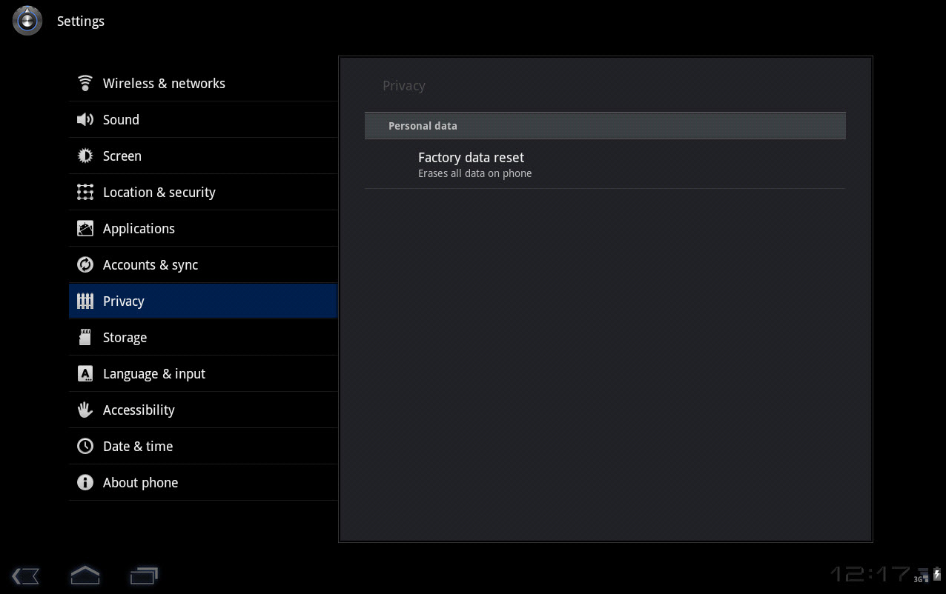Tap the clock in the status bar
946x594 pixels.
click(x=869, y=574)
